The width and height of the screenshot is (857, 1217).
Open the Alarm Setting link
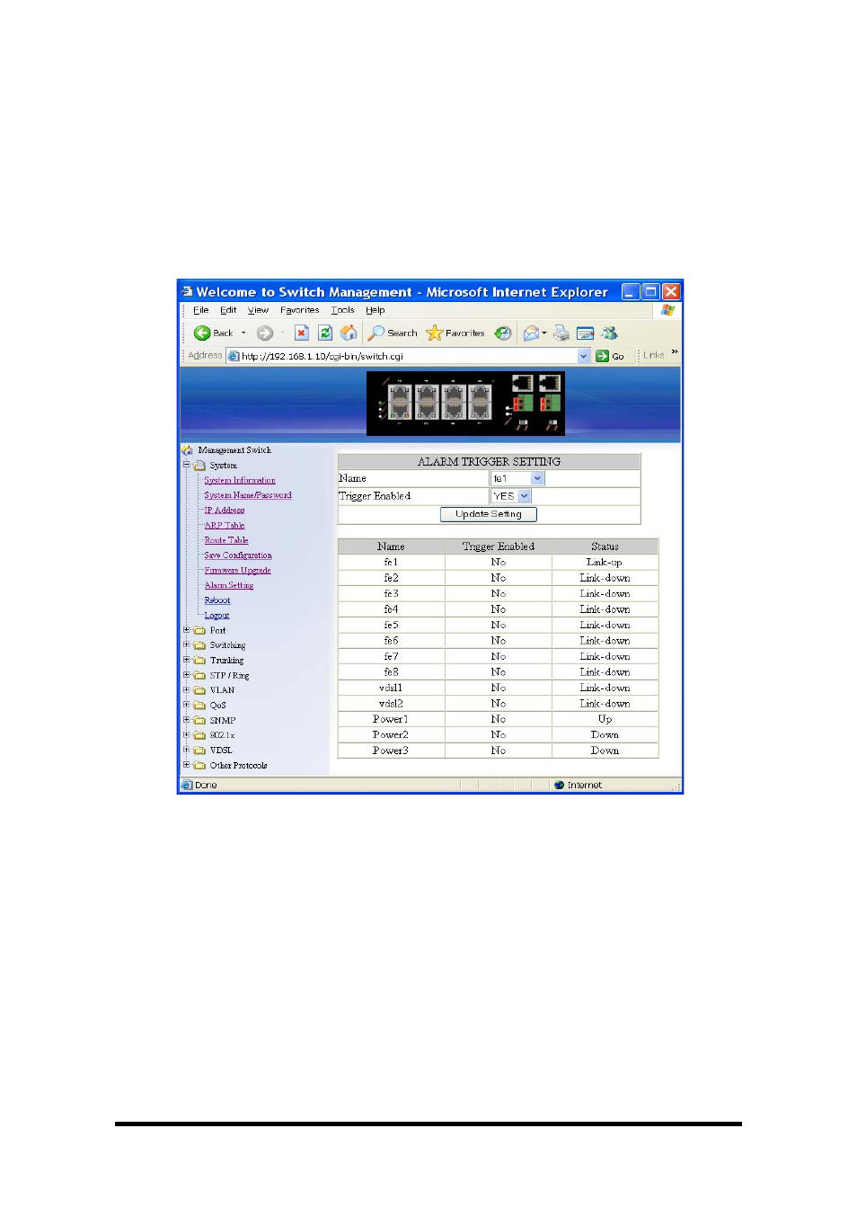click(229, 585)
